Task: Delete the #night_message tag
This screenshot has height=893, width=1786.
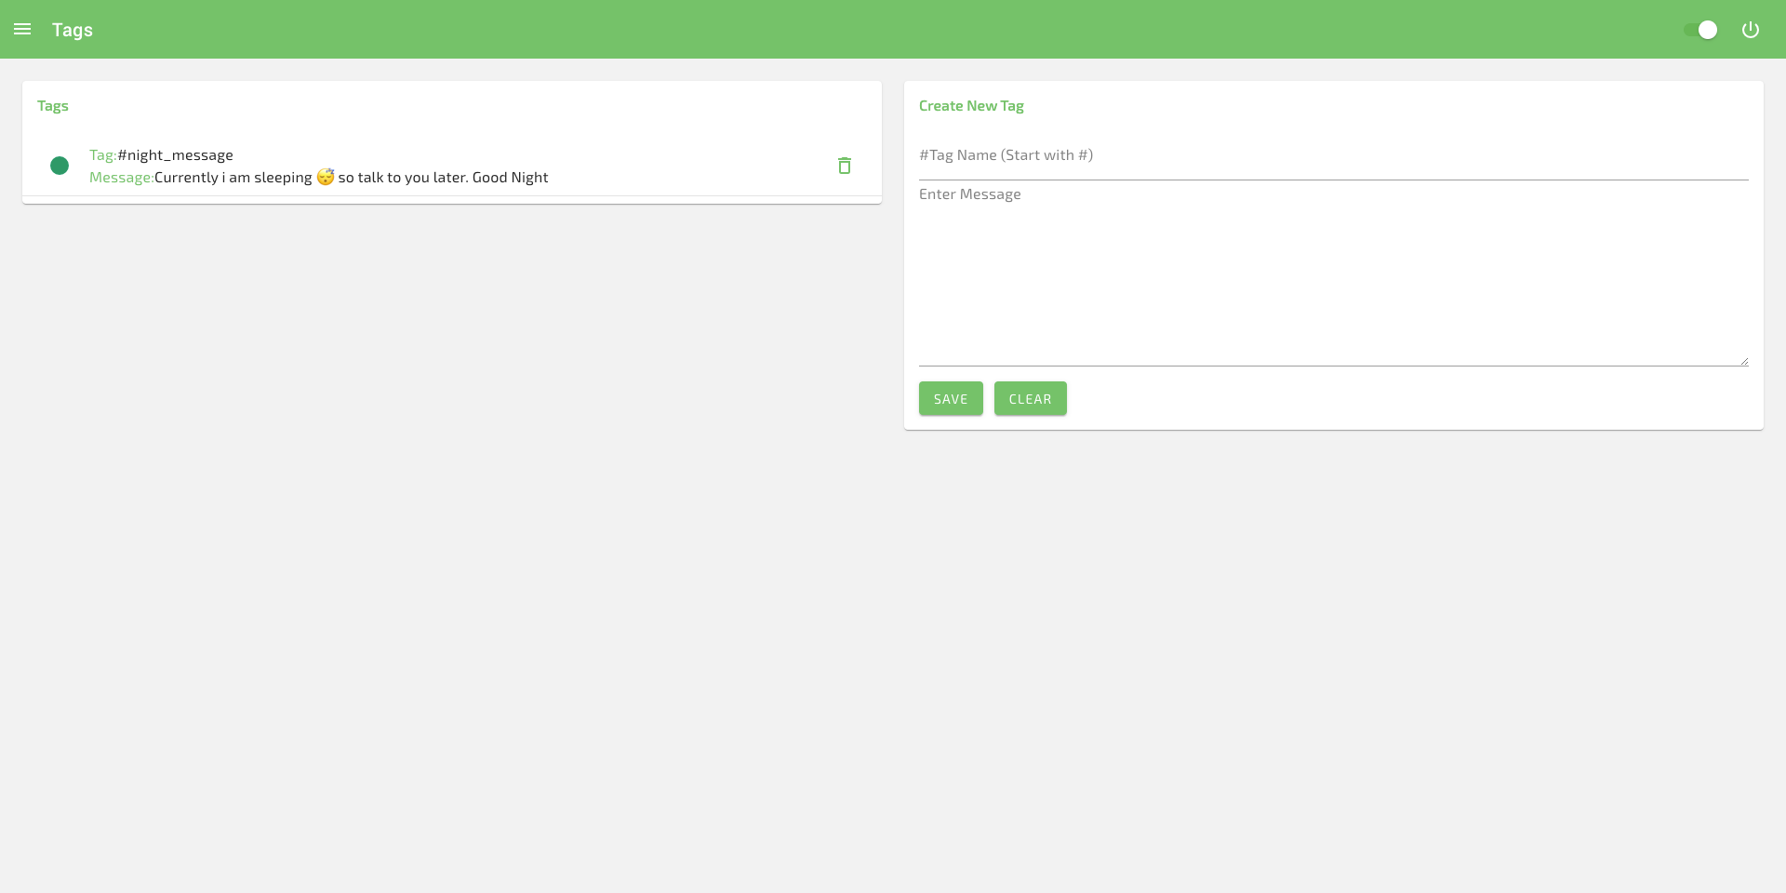Action: 845,166
